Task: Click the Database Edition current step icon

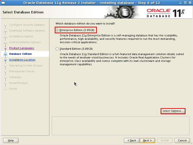Action: coord(5,54)
